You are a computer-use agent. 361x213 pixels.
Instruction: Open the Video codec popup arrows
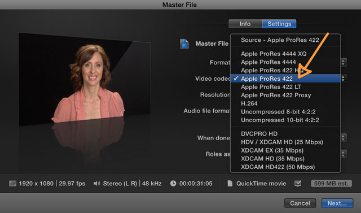pyautogui.click(x=344, y=79)
